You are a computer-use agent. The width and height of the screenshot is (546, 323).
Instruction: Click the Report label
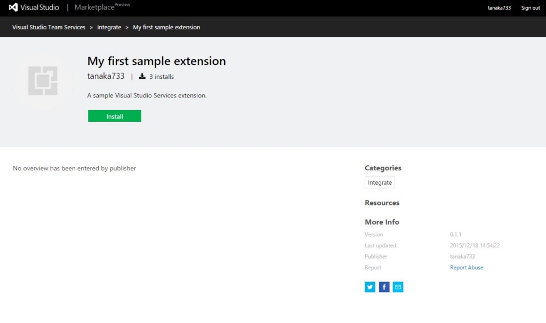(x=373, y=267)
